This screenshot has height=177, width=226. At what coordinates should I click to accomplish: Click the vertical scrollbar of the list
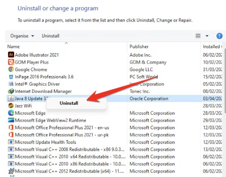click(x=225, y=81)
